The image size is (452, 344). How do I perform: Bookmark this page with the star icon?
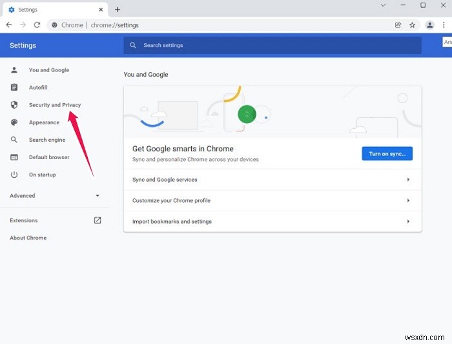pyautogui.click(x=412, y=25)
